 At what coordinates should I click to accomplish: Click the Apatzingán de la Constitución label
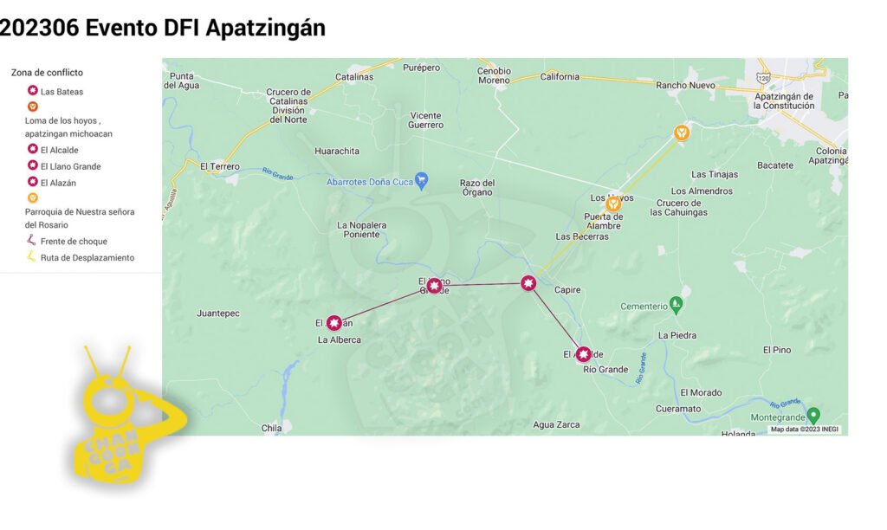coord(784,100)
